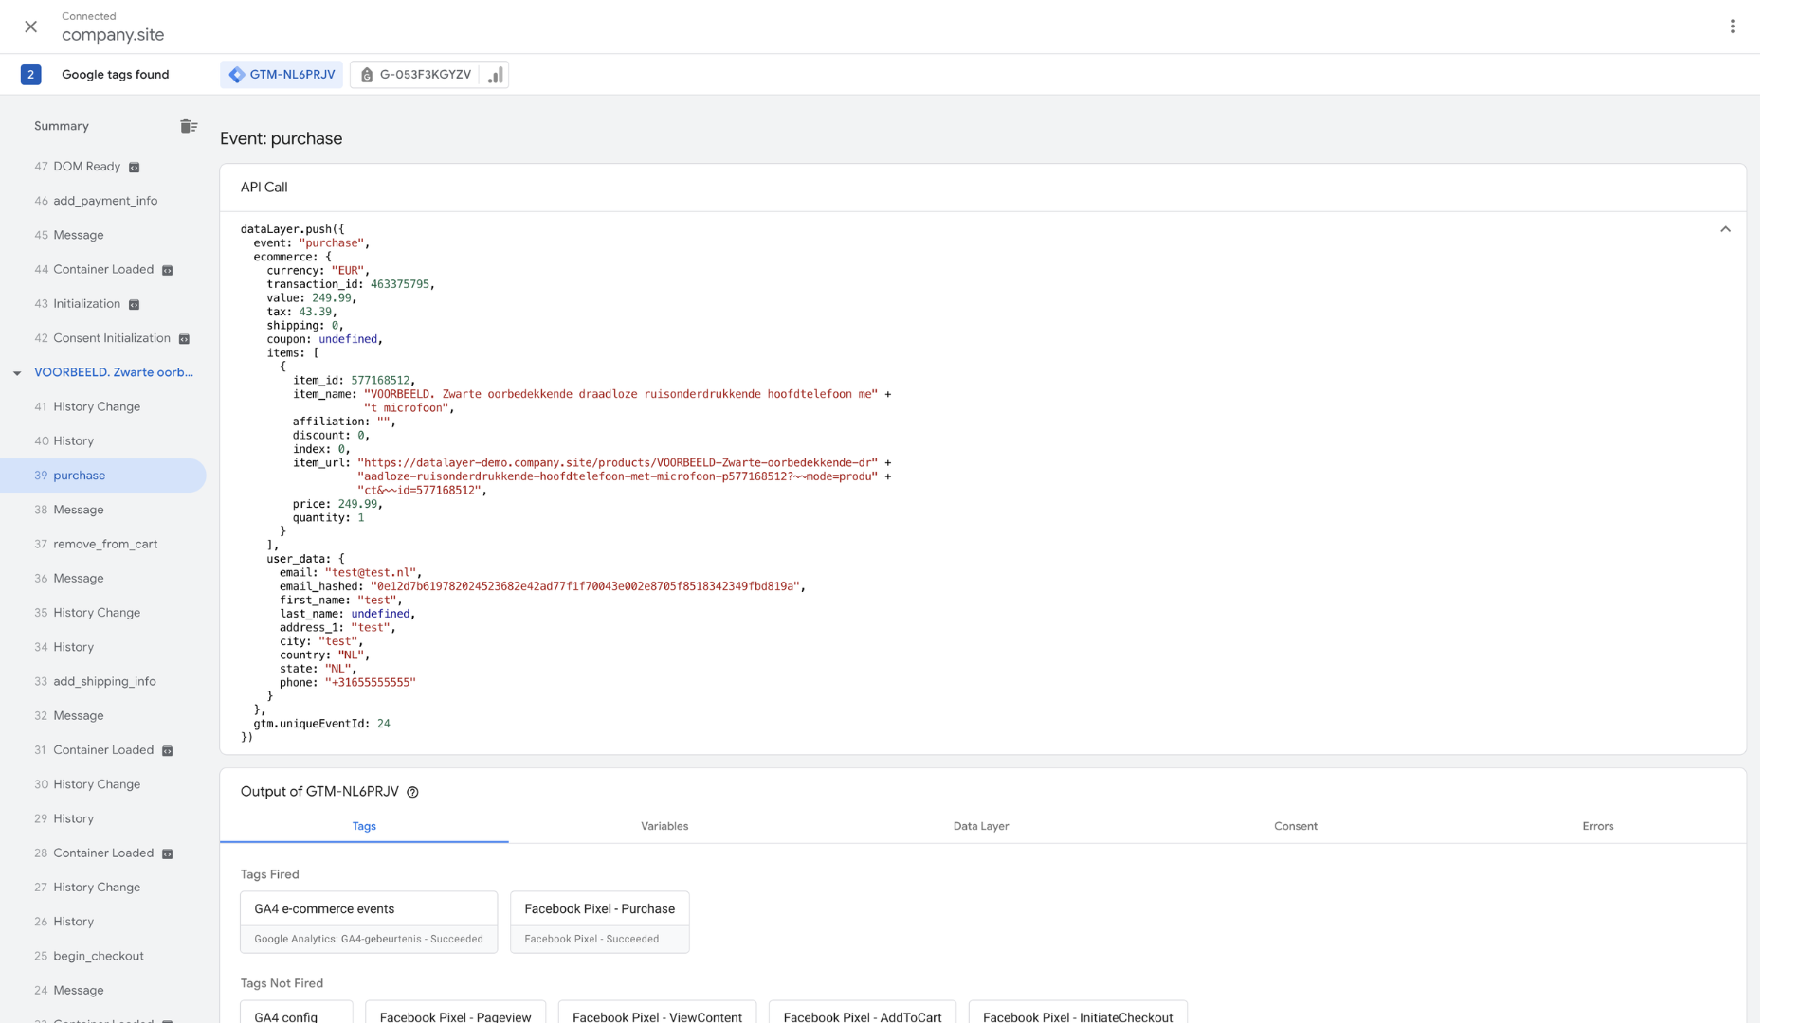Click the transaction_id value 463375795
1820x1023 pixels.
coord(400,284)
